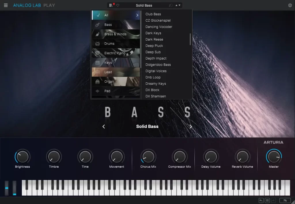Image resolution: width=295 pixels, height=204 pixels.
Task: Select next preset using top down arrow
Action: pos(180,5)
